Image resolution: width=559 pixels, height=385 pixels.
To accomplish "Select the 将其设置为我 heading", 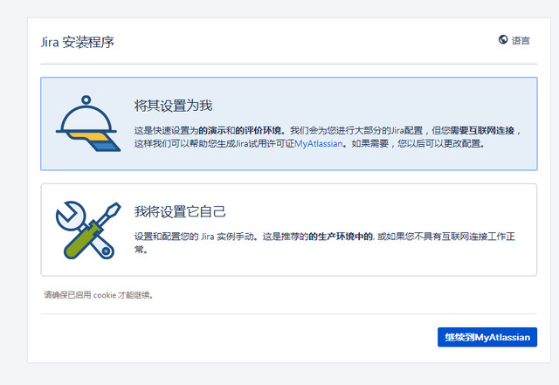I will click(x=173, y=106).
